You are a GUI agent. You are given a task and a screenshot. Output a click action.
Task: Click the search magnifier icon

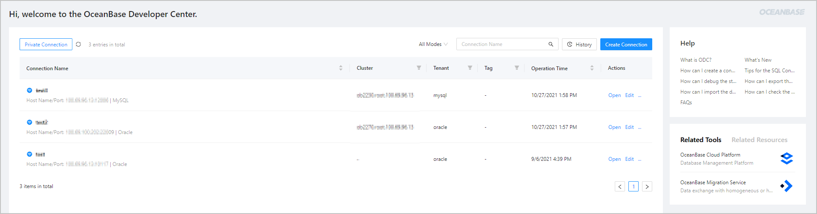coord(550,44)
